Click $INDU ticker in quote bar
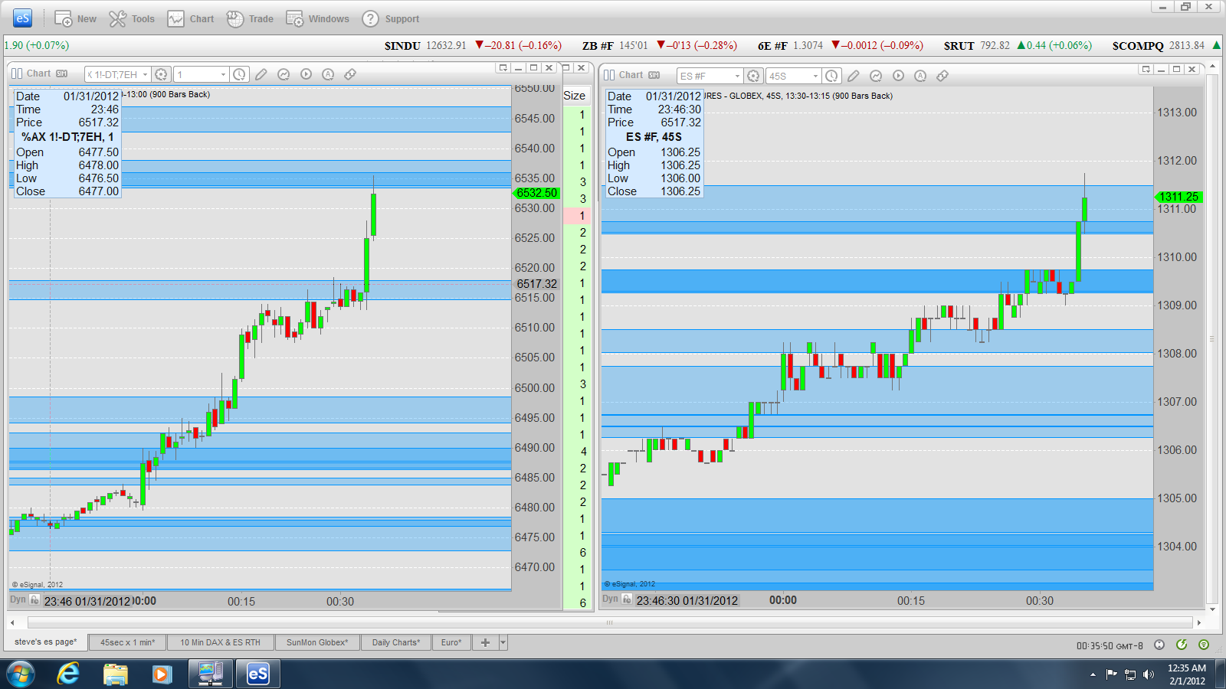This screenshot has width=1226, height=689. point(402,46)
